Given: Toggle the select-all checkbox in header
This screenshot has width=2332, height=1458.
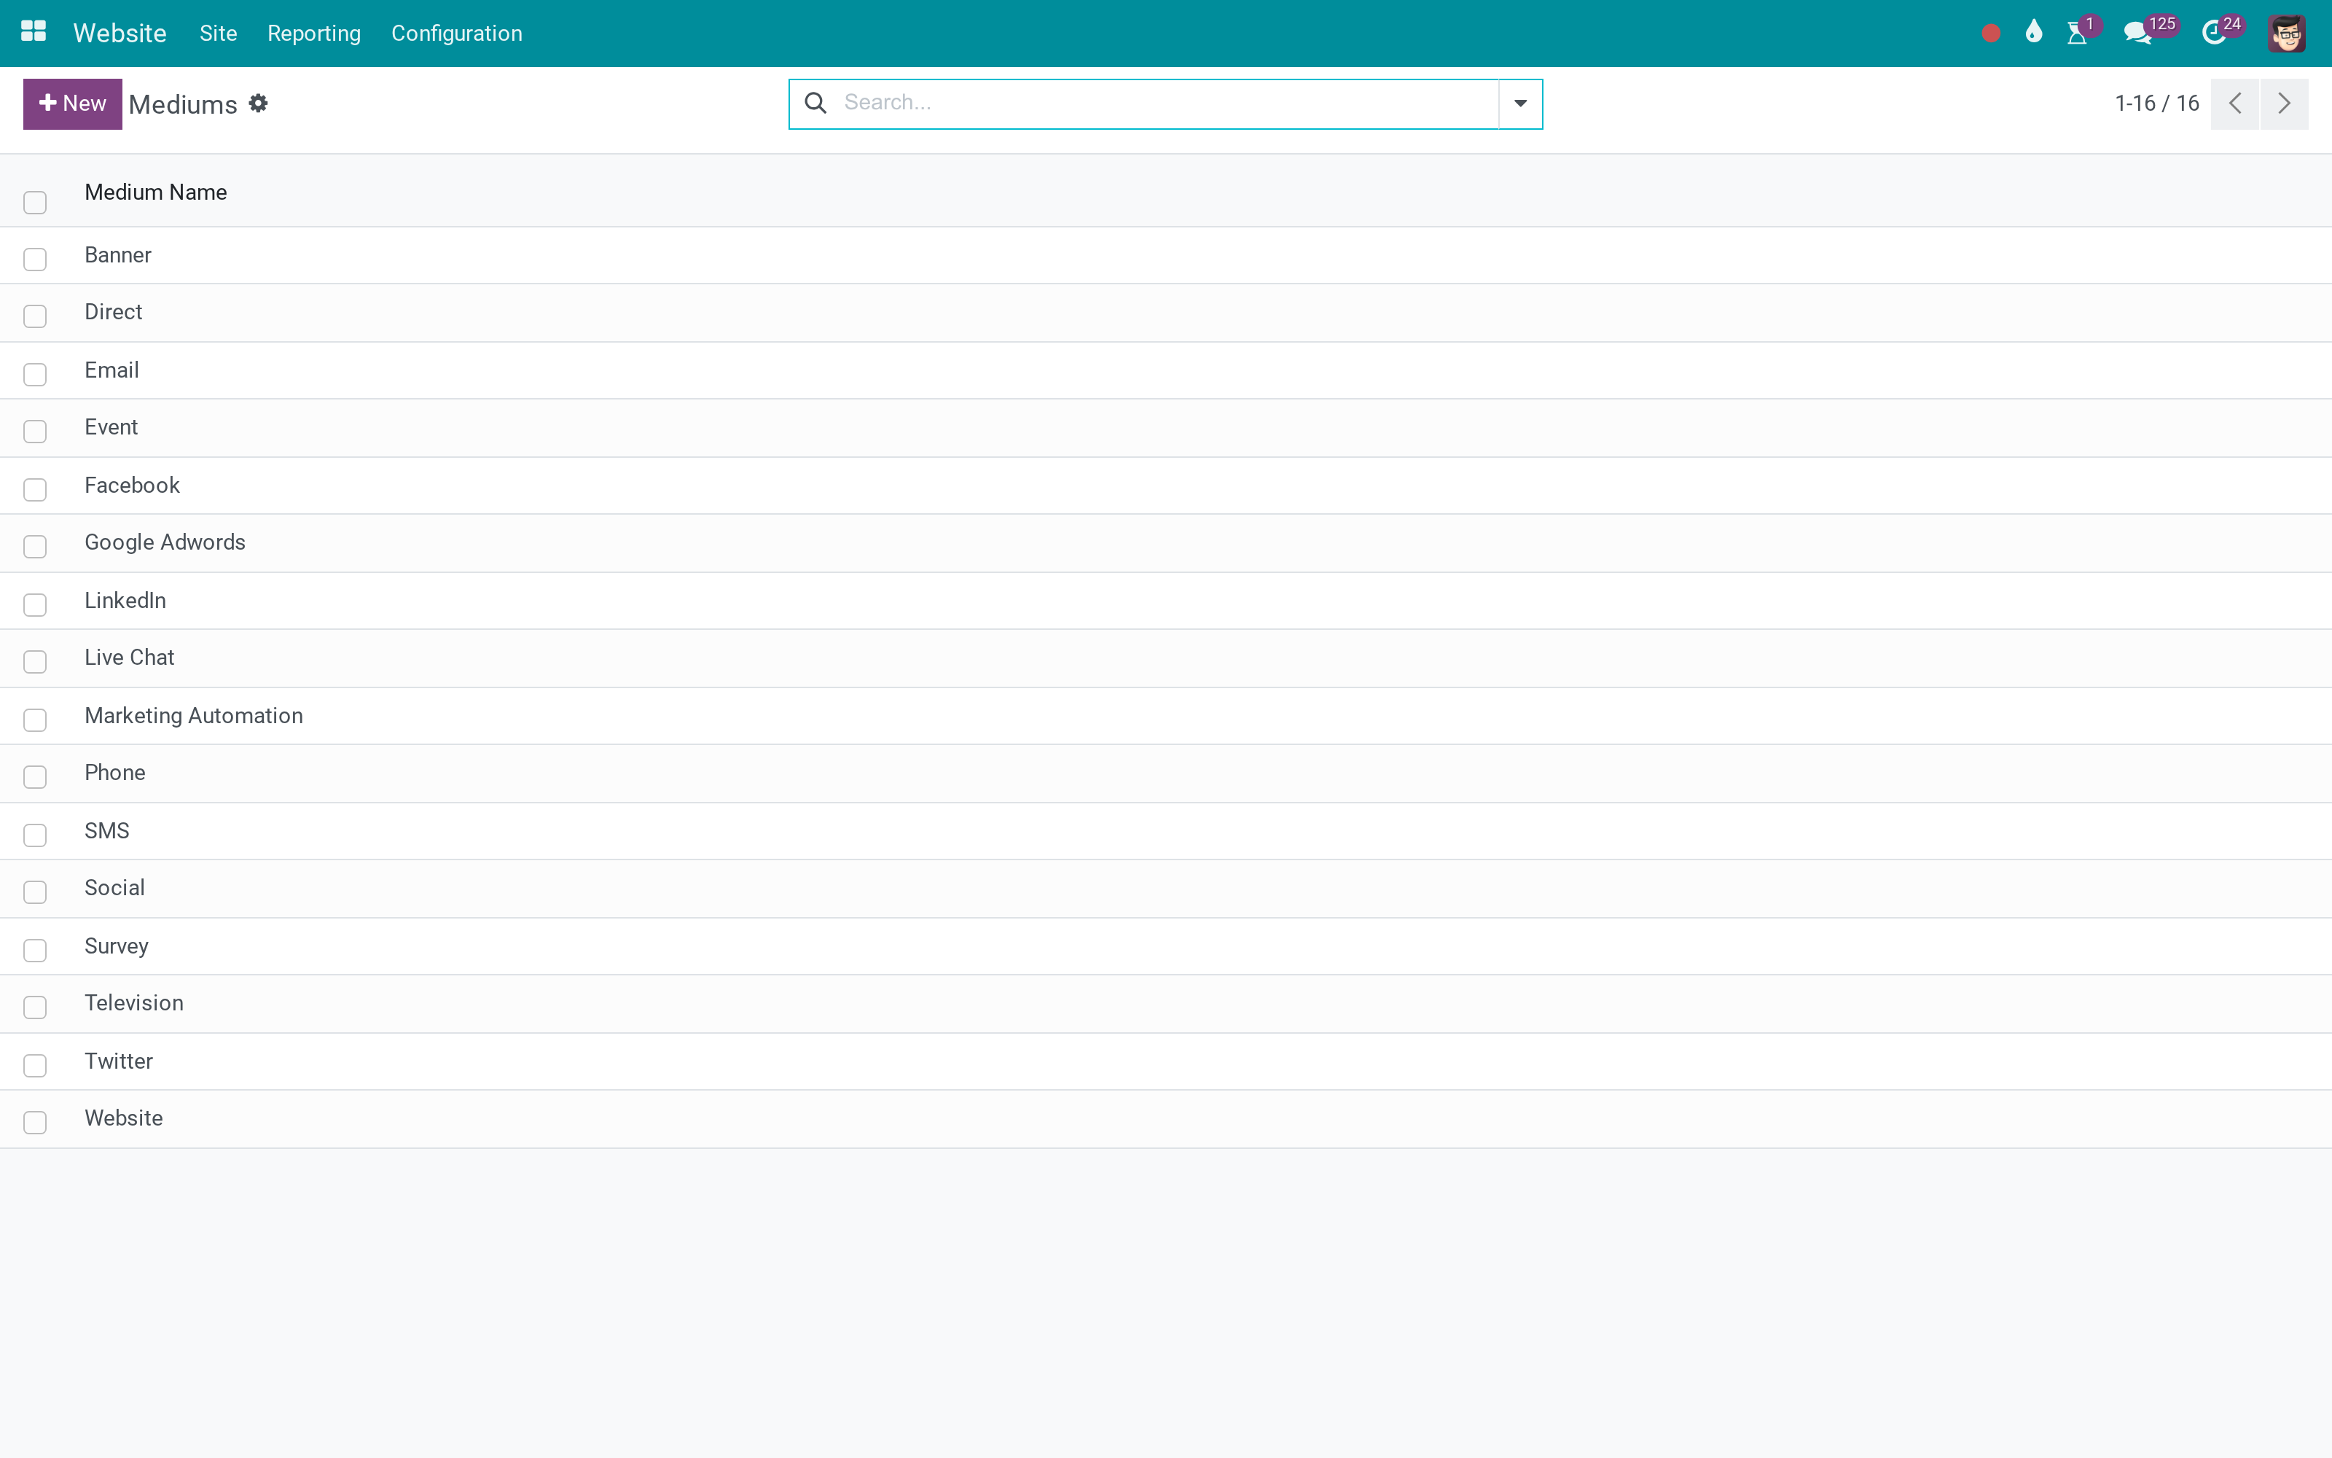Looking at the screenshot, I should [35, 203].
